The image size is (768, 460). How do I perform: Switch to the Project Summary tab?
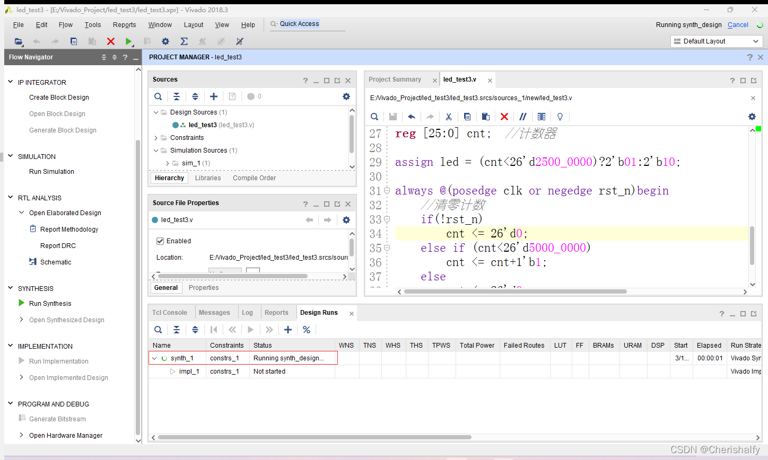point(395,79)
